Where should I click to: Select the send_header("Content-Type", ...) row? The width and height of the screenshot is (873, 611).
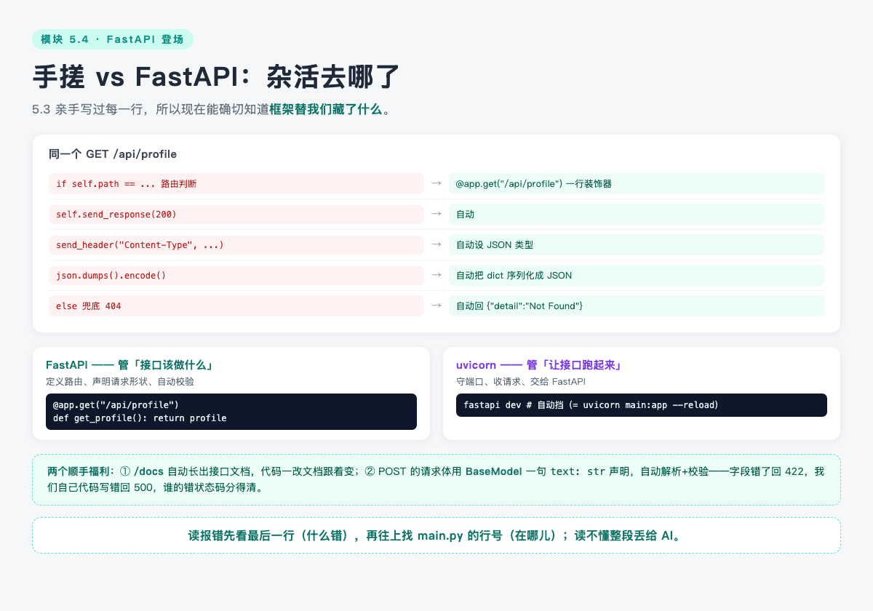[x=236, y=245]
